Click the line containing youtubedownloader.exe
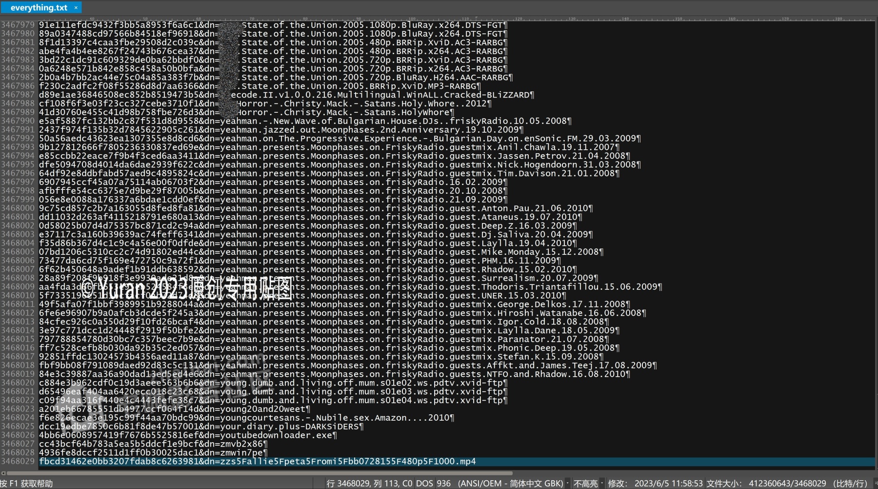 188,435
